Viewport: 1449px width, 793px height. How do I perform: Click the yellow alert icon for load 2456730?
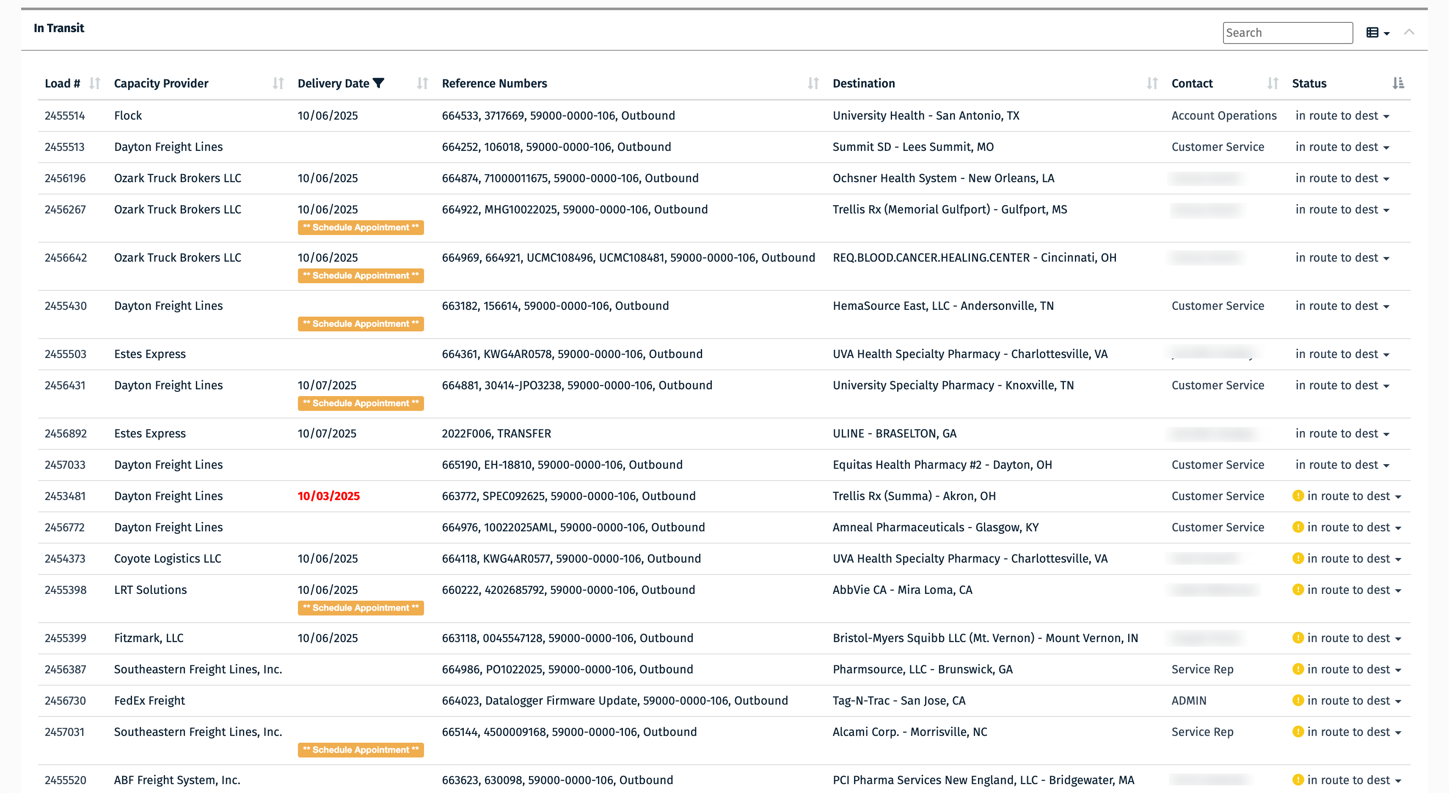click(x=1297, y=700)
